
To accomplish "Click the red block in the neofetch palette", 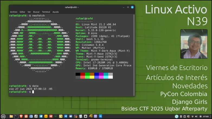I will tap(82, 74).
